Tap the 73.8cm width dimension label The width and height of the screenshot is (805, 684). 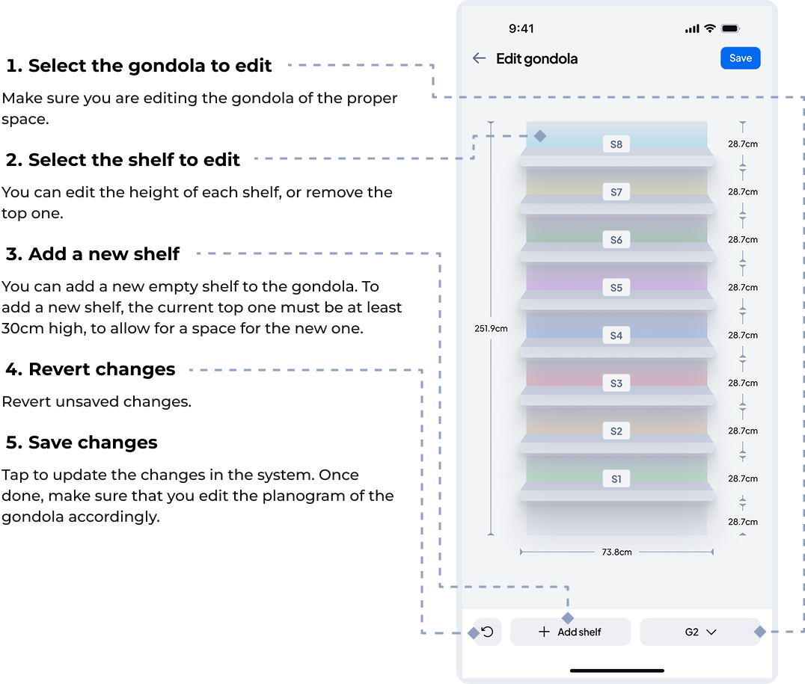click(615, 552)
